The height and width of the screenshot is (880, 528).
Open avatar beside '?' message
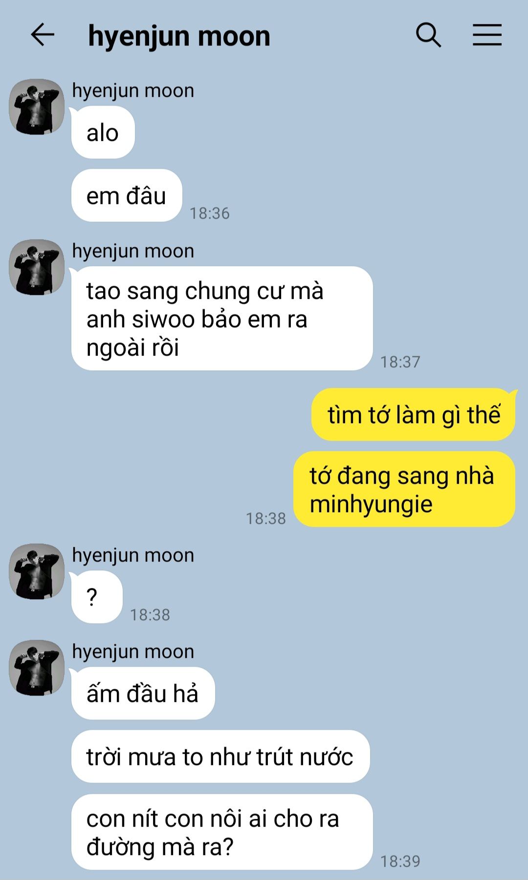(37, 571)
